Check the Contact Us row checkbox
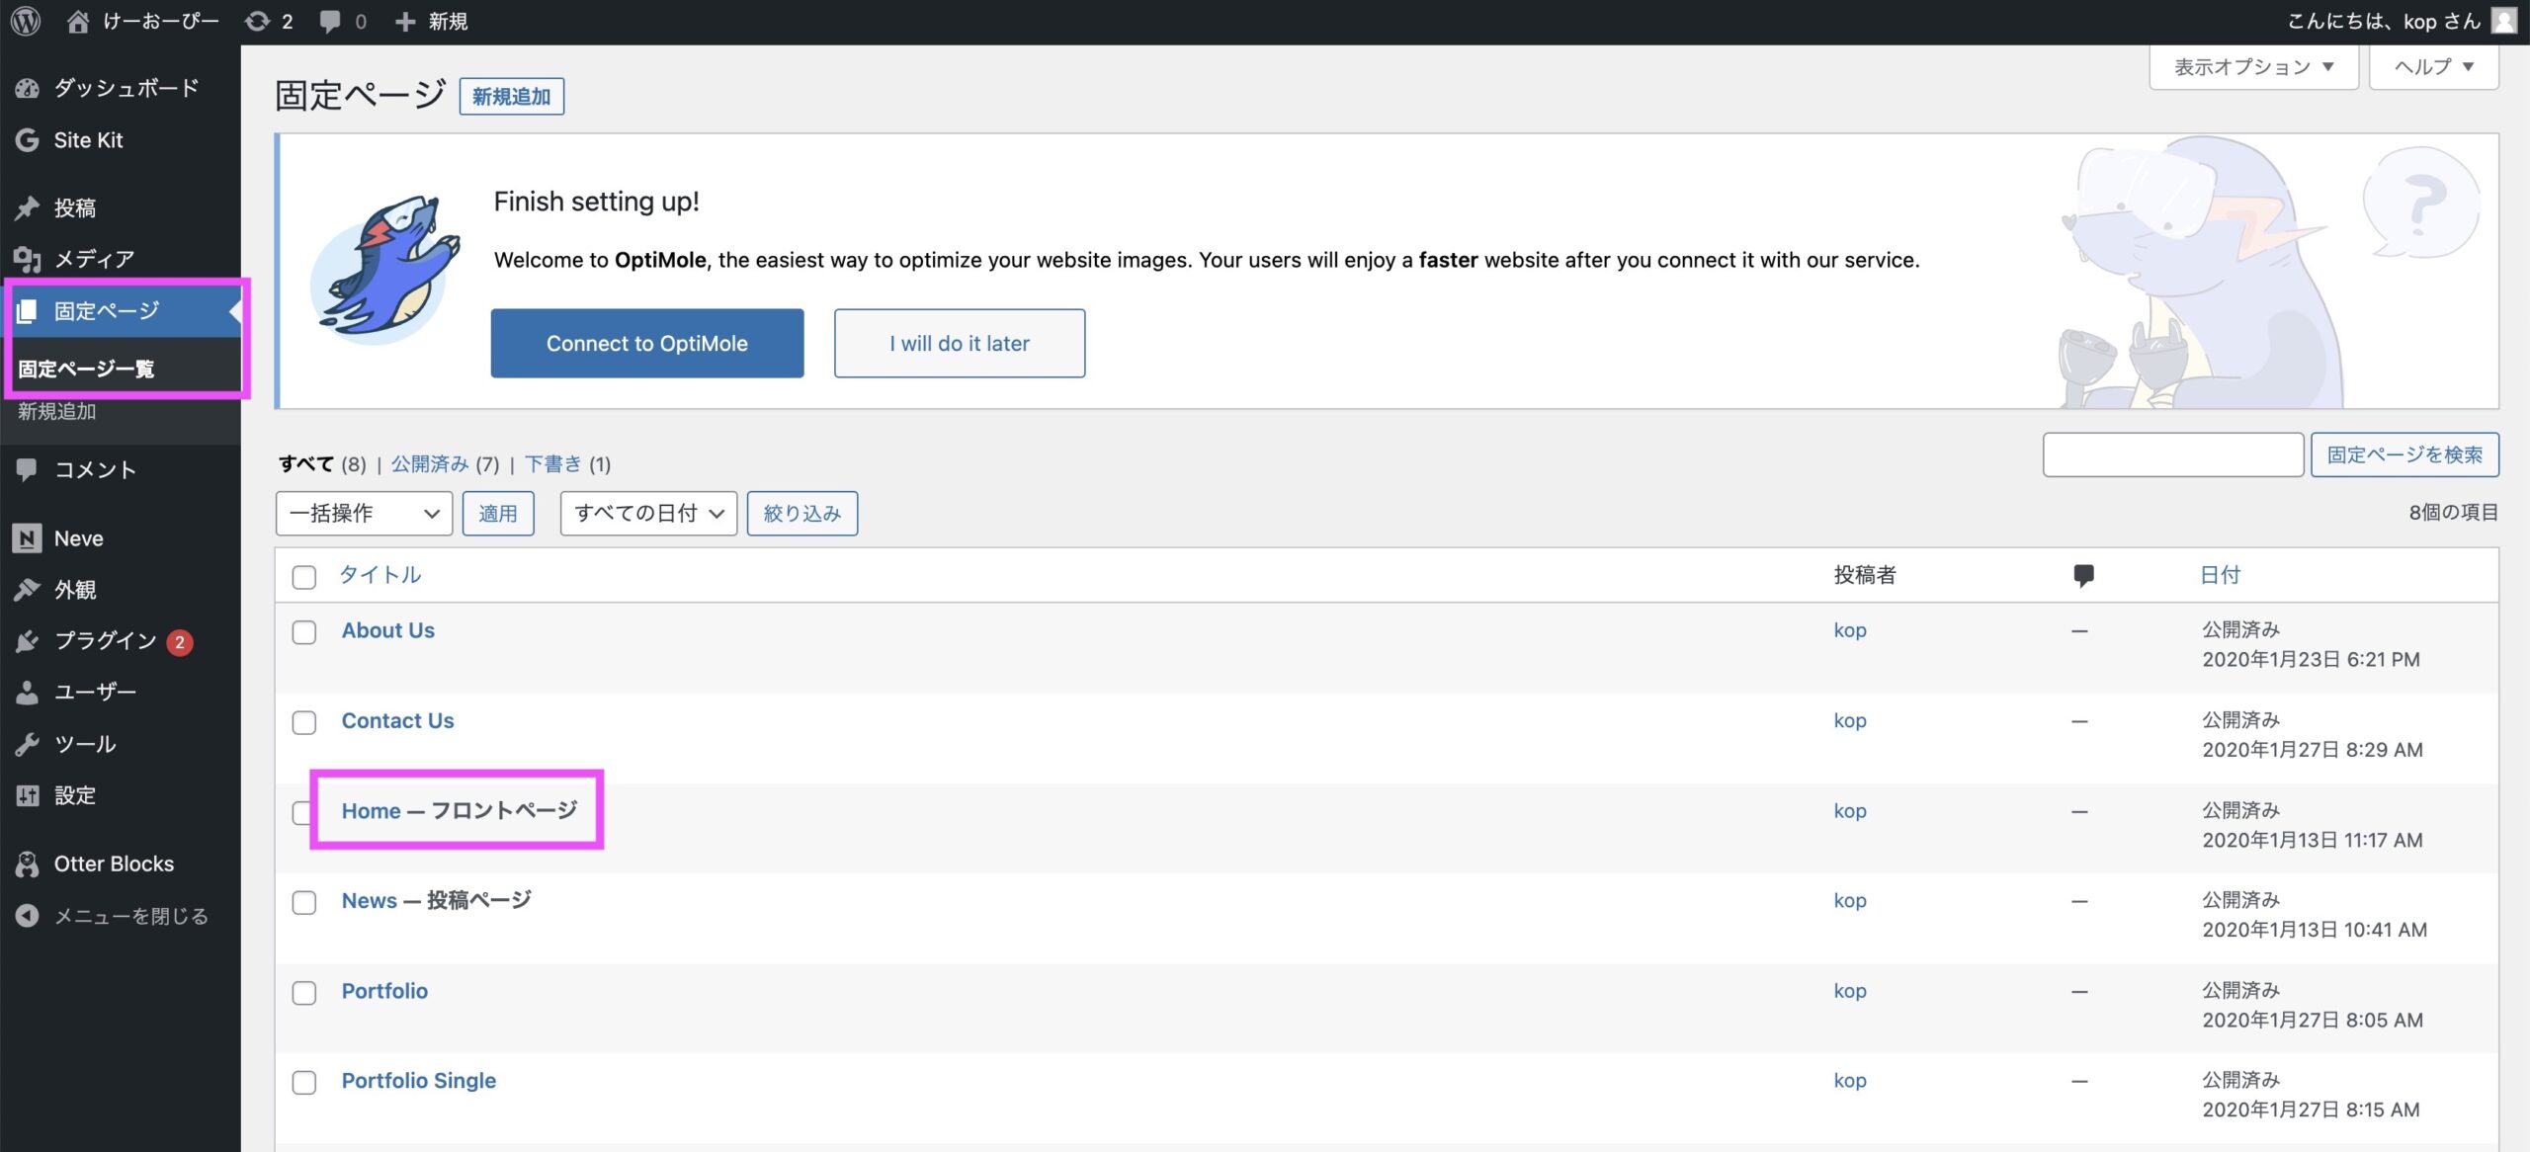This screenshot has height=1152, width=2530. 304,722
